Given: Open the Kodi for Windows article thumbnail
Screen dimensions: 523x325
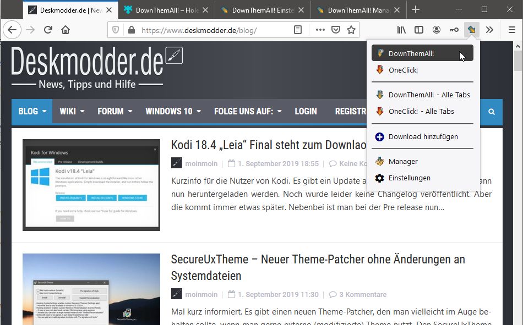Looking at the screenshot, I should pos(91,185).
